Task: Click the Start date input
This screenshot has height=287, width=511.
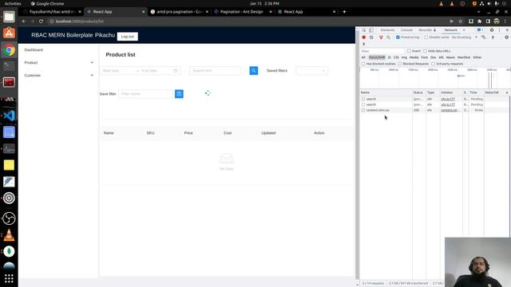Action: pyautogui.click(x=117, y=71)
